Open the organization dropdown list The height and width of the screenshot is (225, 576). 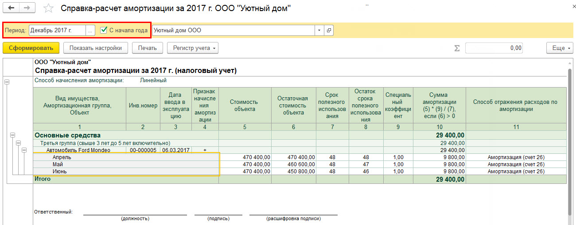(319, 31)
